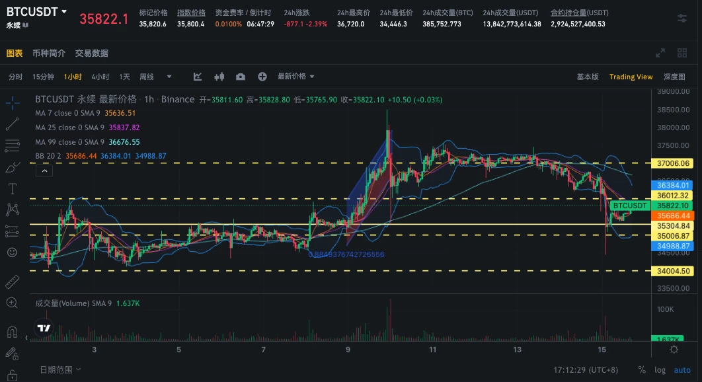Select the crosshair cursor tool
Image resolution: width=702 pixels, height=382 pixels.
pyautogui.click(x=12, y=103)
